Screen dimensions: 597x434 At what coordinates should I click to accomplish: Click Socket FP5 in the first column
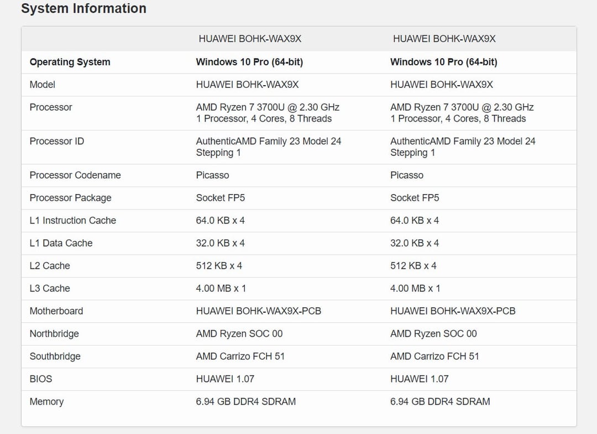click(x=221, y=198)
